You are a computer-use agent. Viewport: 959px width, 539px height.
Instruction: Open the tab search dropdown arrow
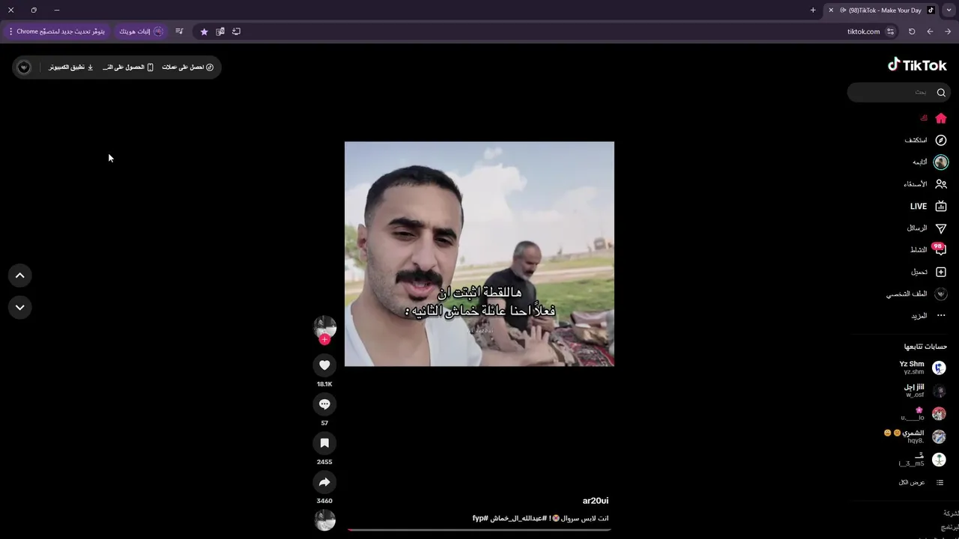(x=949, y=10)
